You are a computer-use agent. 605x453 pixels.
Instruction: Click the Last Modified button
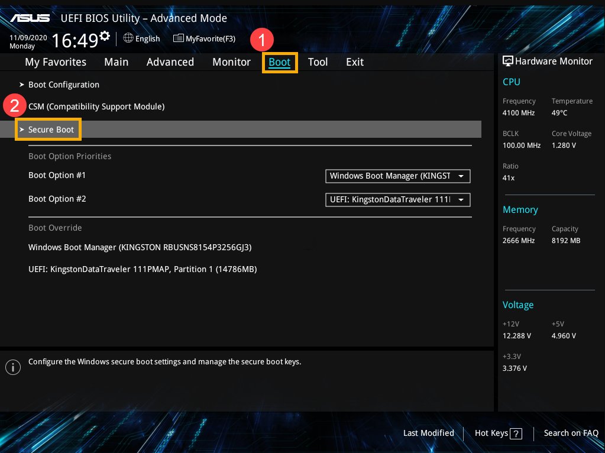click(x=428, y=433)
